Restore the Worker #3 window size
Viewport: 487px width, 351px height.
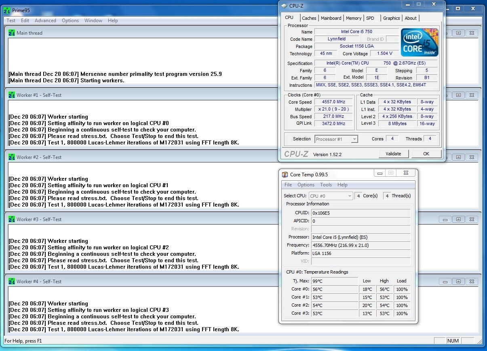(458, 219)
